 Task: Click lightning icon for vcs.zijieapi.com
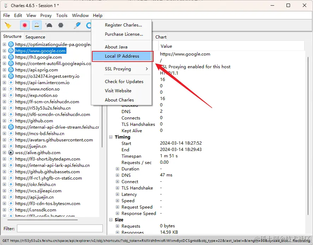click(x=11, y=191)
